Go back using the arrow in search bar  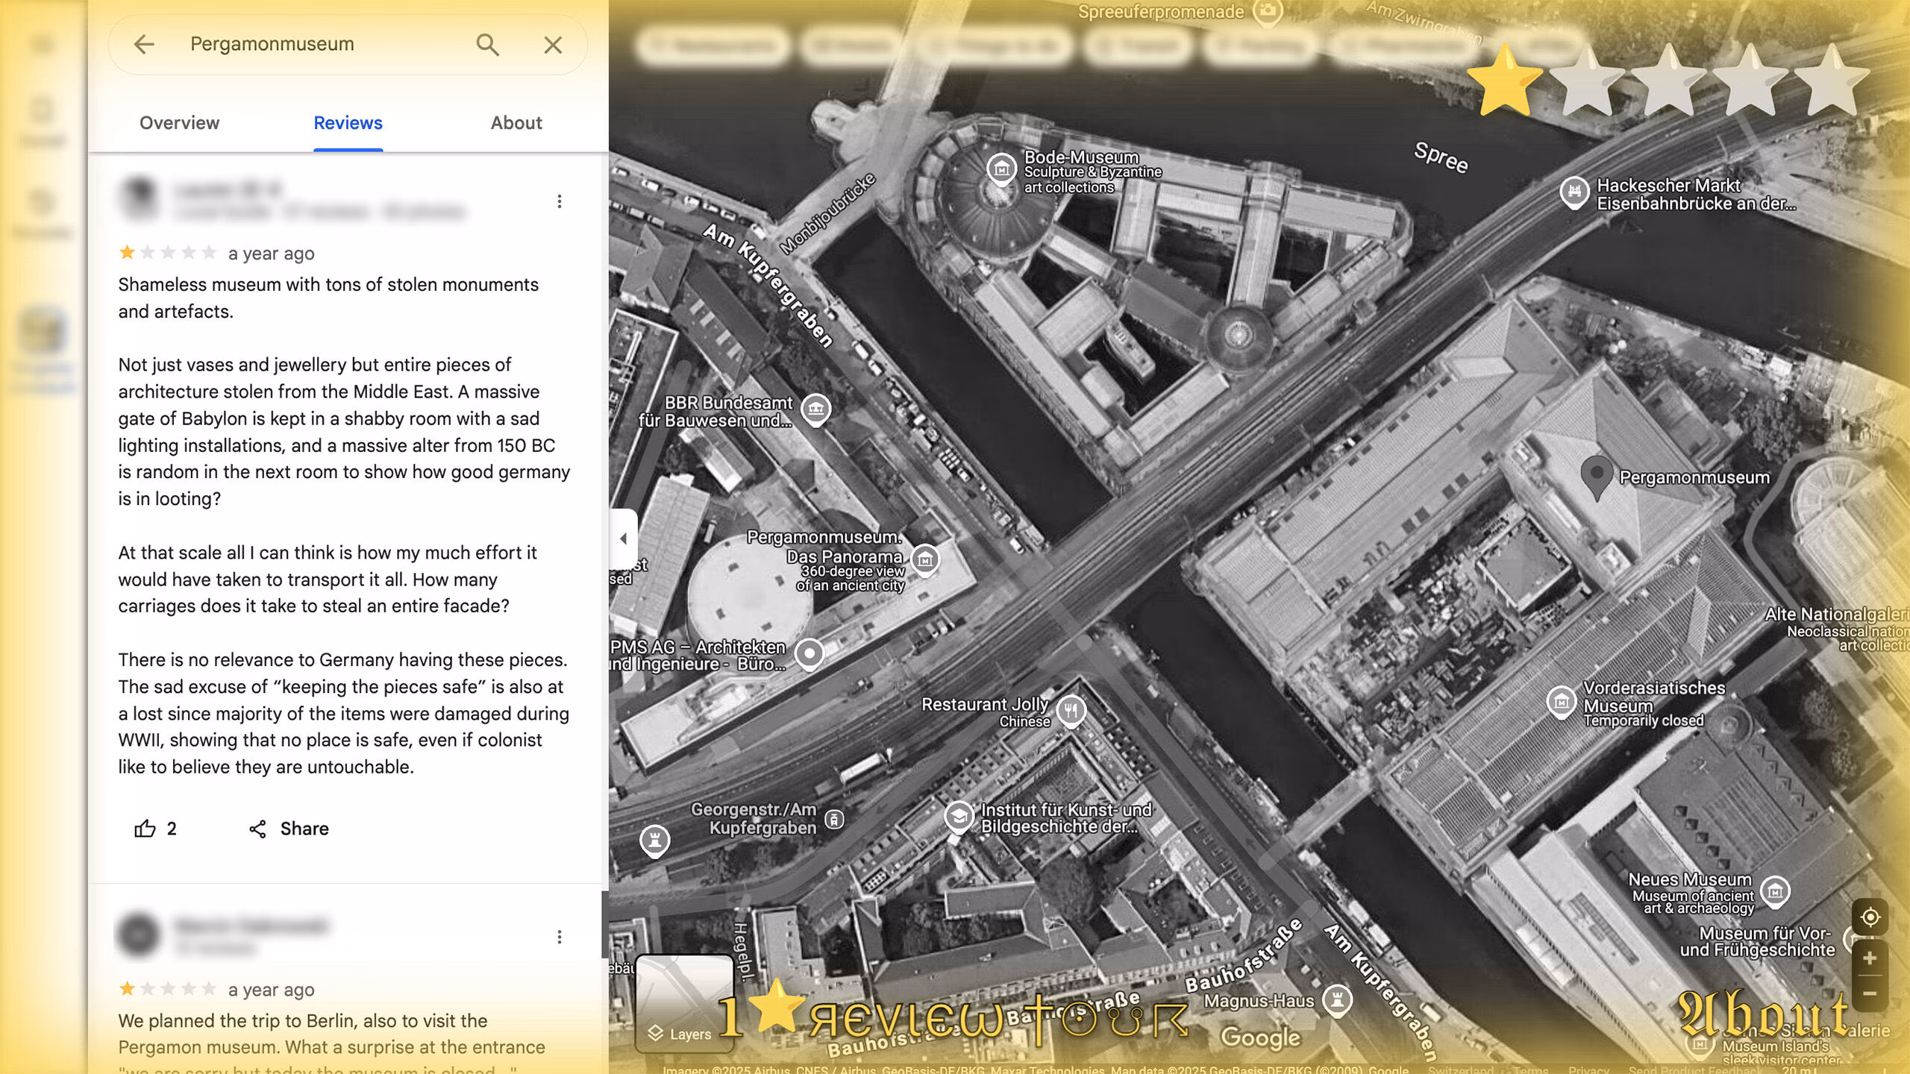coord(144,45)
